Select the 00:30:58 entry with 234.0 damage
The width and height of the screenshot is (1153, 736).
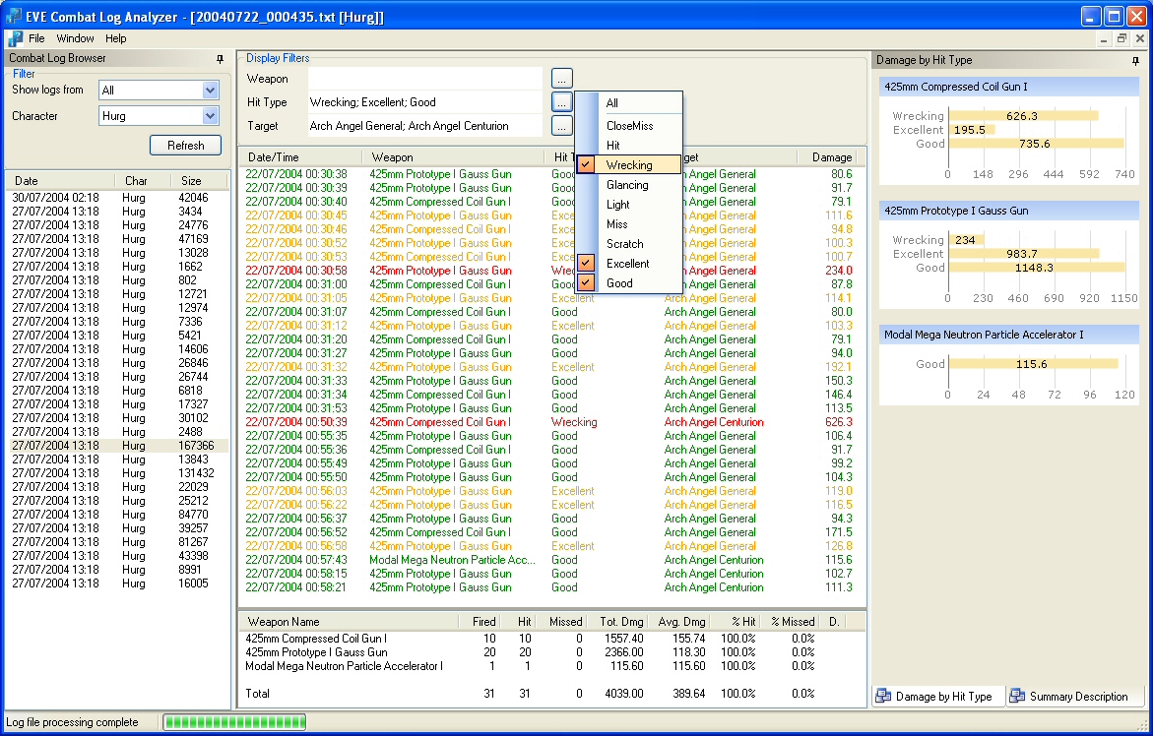click(550, 271)
